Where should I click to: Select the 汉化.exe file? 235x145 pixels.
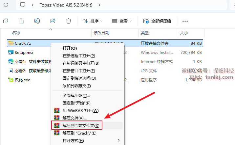[22, 80]
